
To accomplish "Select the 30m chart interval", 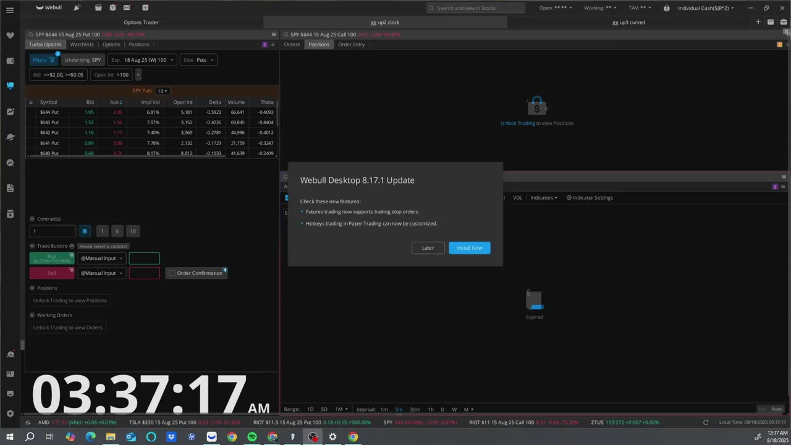I will coord(415,409).
